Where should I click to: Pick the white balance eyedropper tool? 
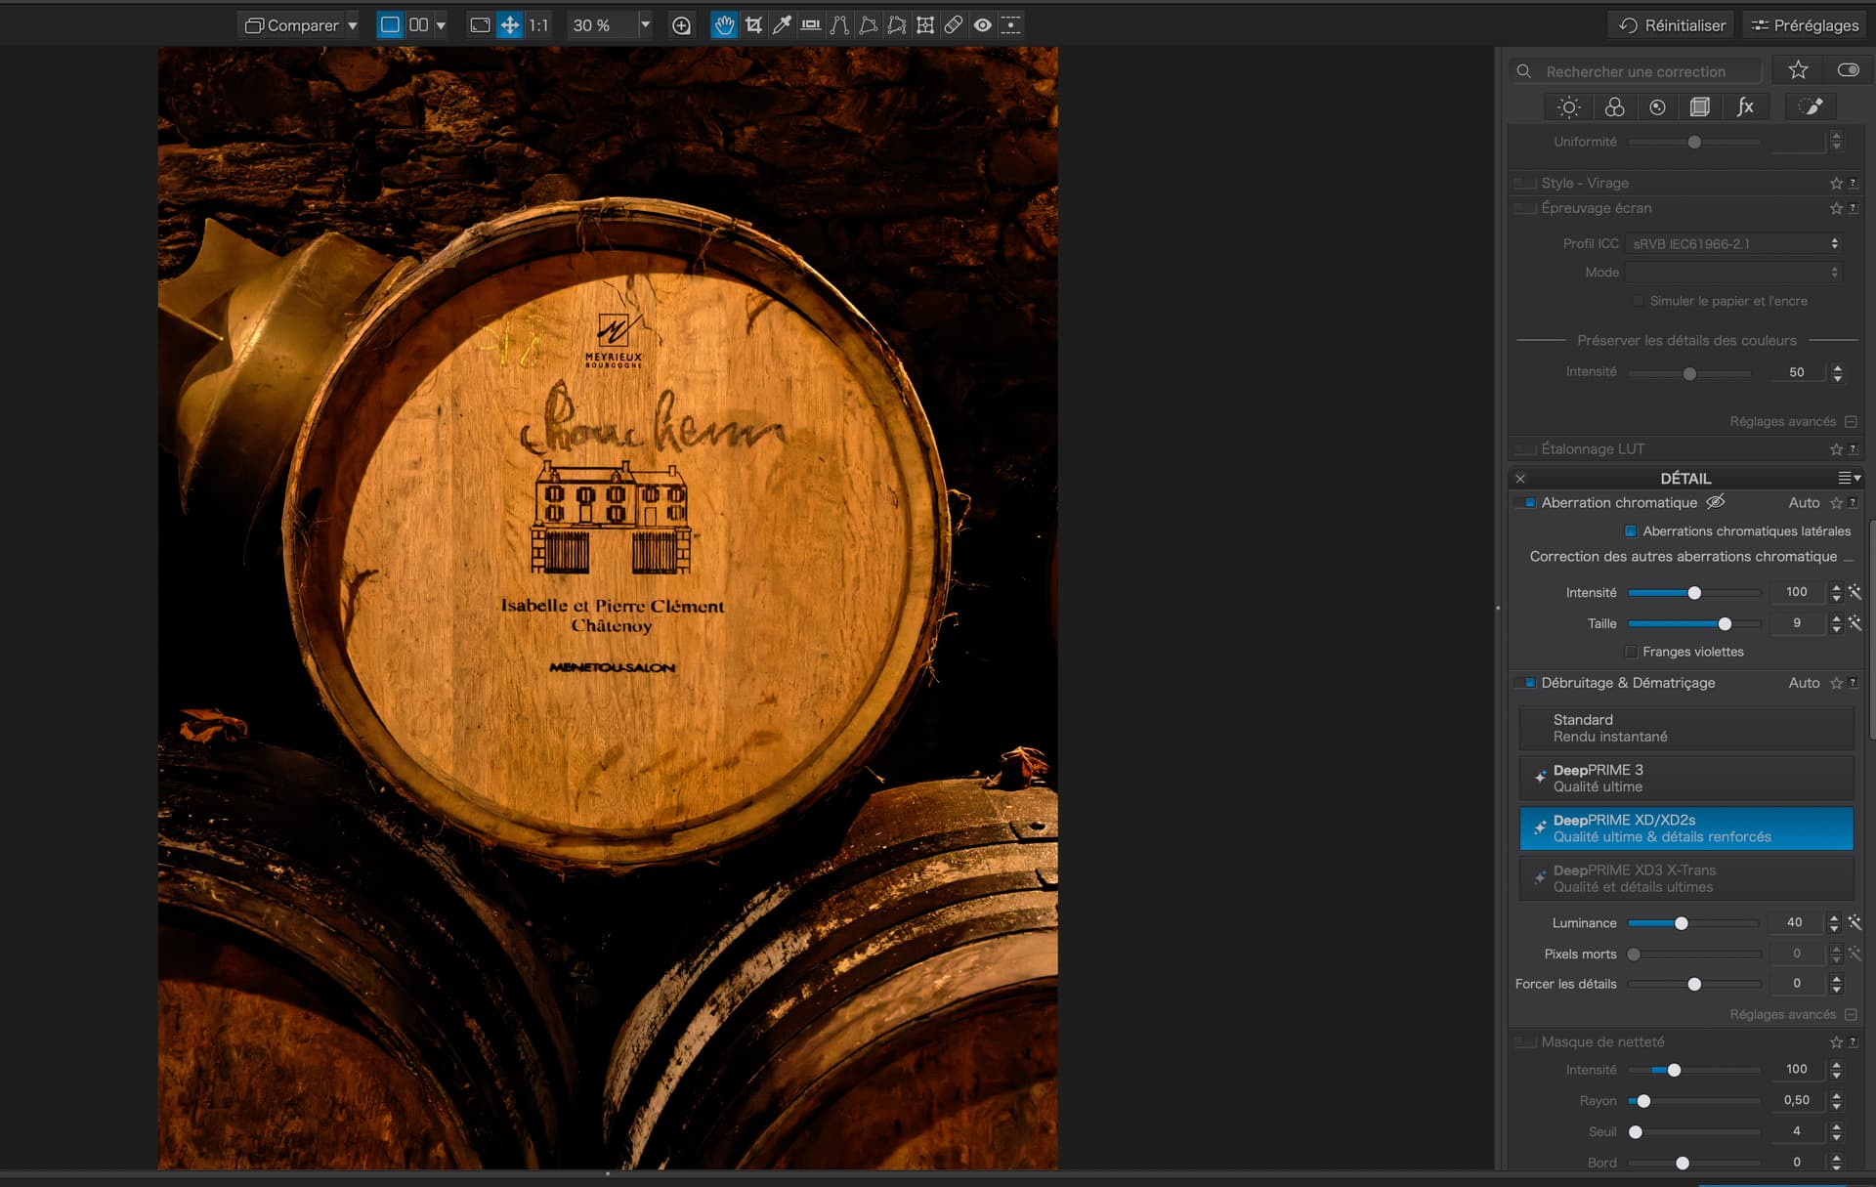coord(782,25)
